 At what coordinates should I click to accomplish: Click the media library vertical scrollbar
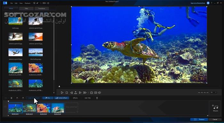point(54,49)
